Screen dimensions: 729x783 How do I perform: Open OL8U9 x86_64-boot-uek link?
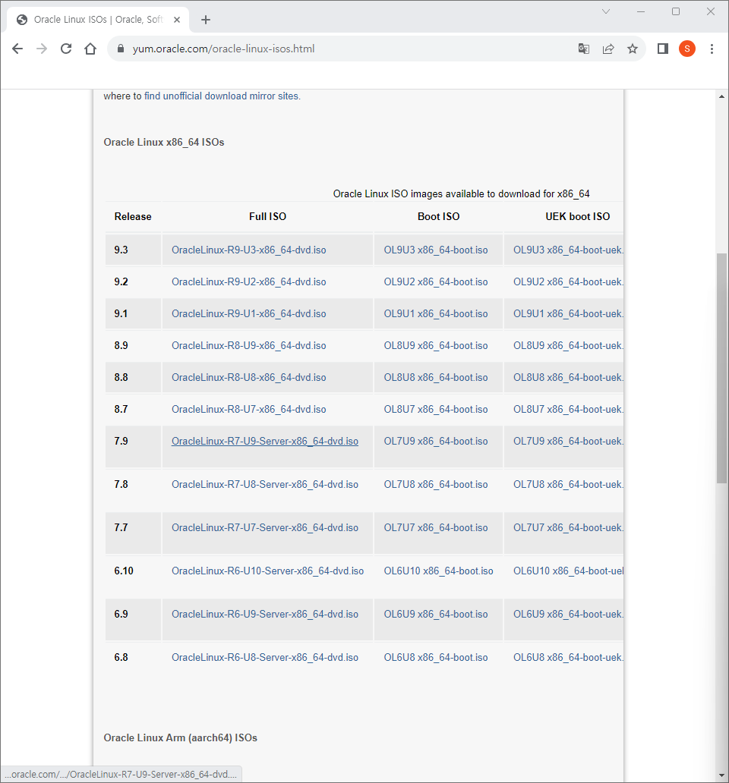(x=568, y=345)
